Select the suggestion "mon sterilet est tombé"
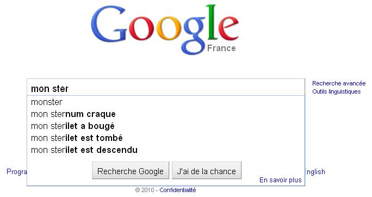This screenshot has height=197, width=372. coord(166,138)
